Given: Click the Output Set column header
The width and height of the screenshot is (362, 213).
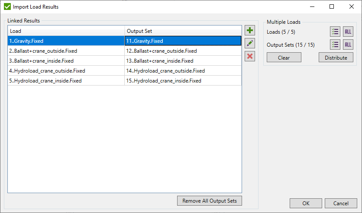Looking at the screenshot, I should [x=183, y=31].
